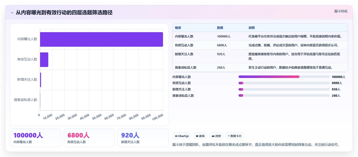Click the 数据 table column header
The image size is (358, 157).
pyautogui.click(x=220, y=28)
